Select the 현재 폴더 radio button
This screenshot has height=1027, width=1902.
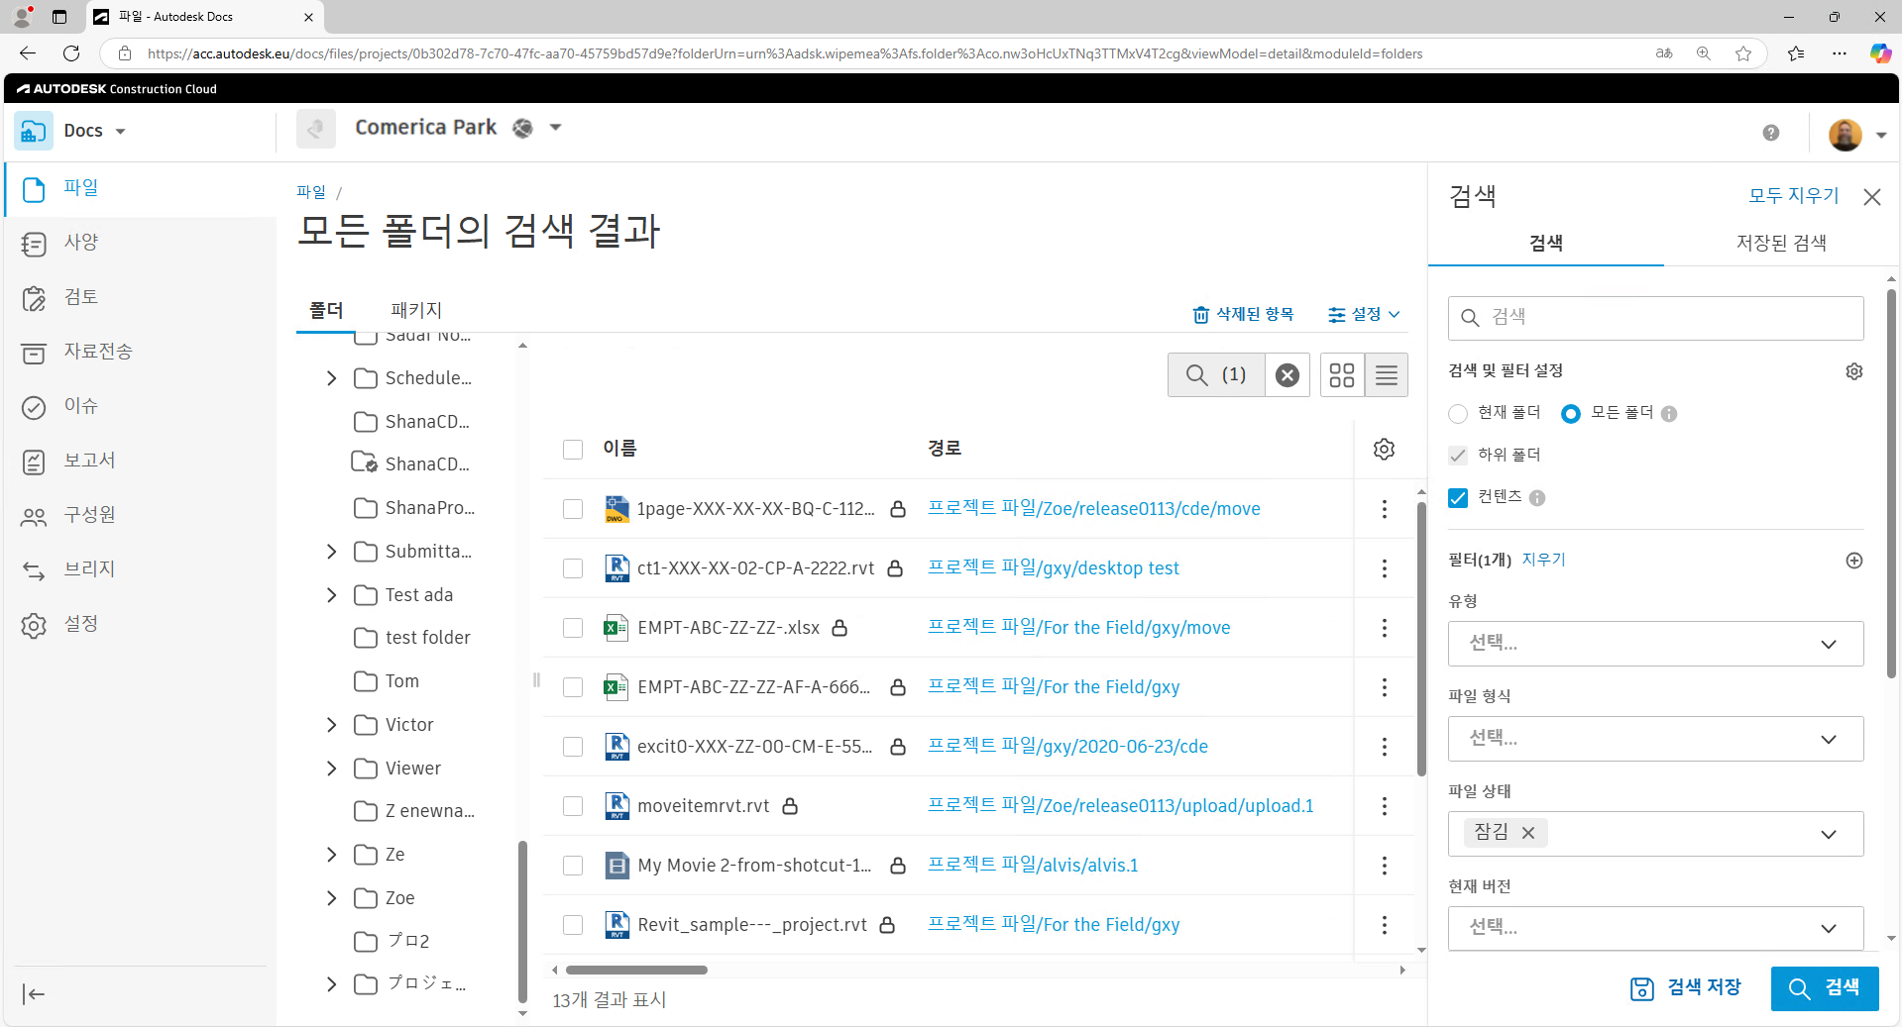tap(1457, 414)
